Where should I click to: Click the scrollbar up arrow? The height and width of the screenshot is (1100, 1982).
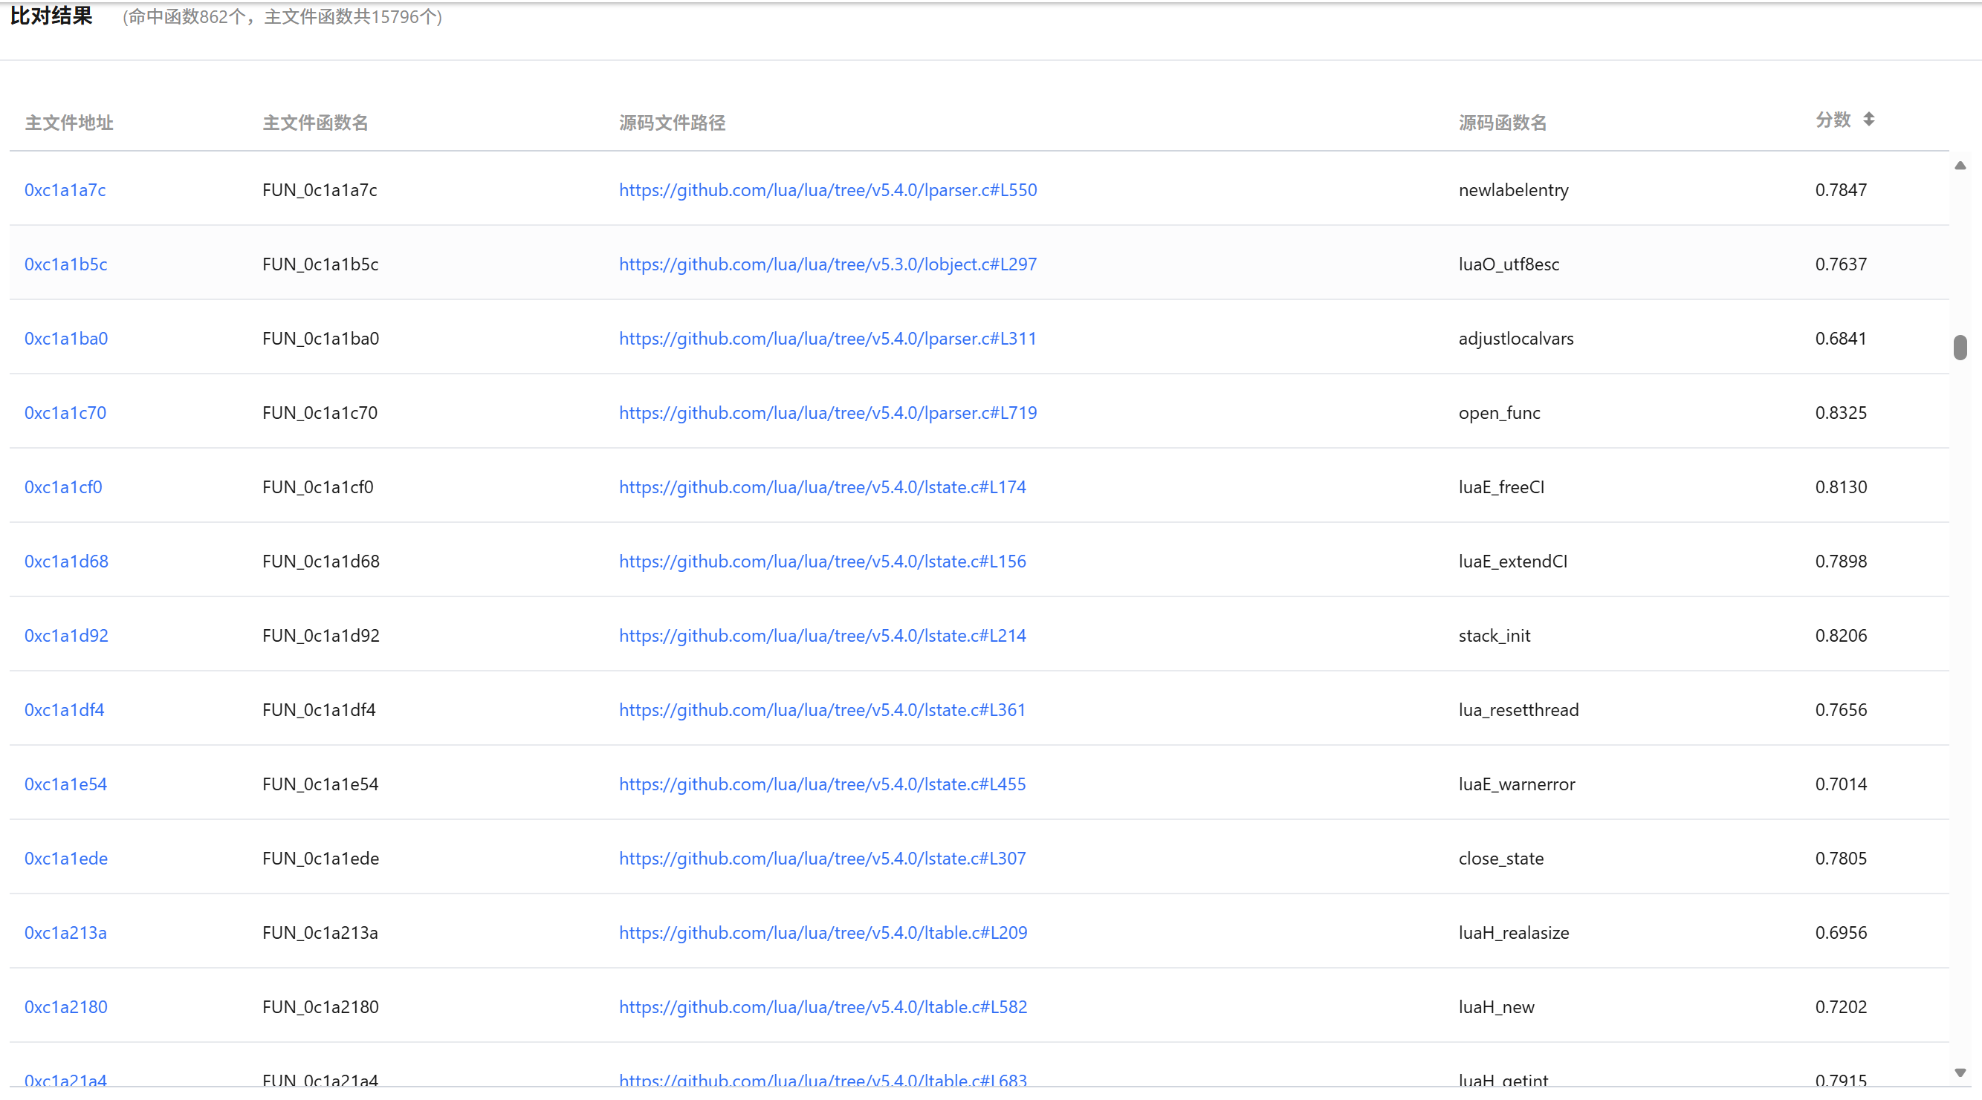(1960, 166)
